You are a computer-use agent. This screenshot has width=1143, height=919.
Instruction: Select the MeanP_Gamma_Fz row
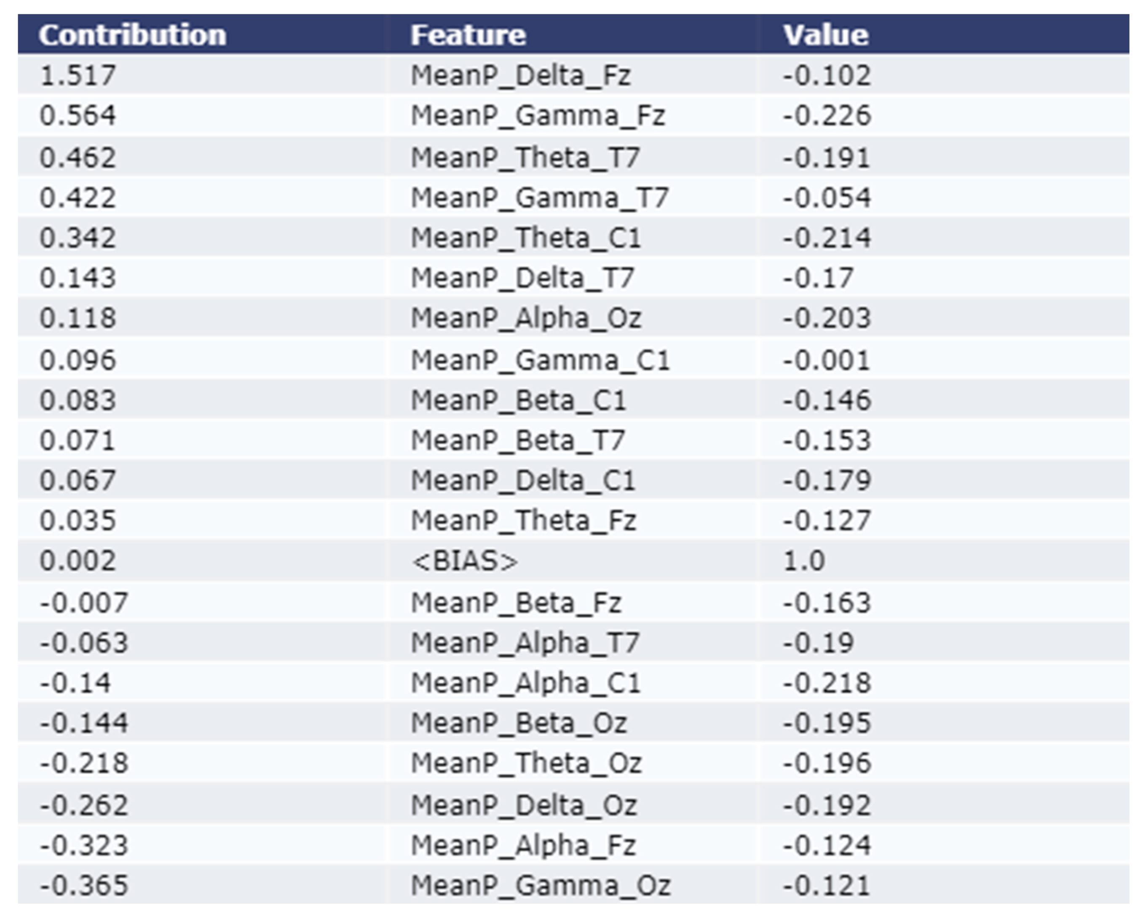(538, 115)
